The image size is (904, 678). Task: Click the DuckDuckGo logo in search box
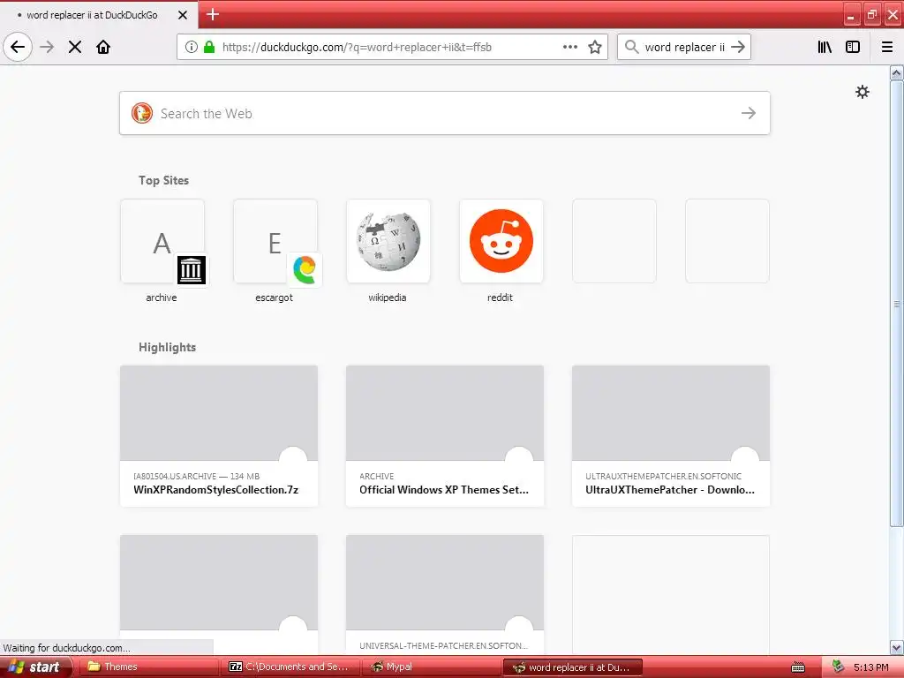(142, 113)
